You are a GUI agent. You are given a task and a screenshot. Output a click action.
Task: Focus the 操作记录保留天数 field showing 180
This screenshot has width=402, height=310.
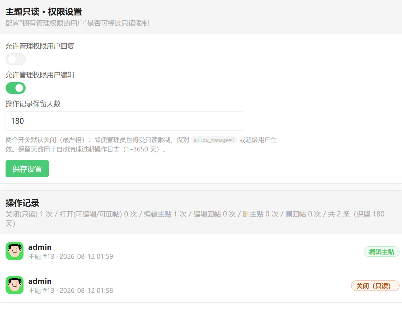coord(124,121)
